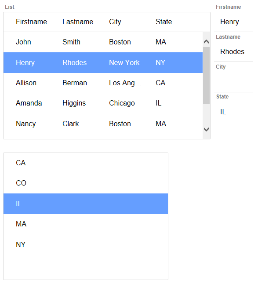Select the Allison Berman row
This screenshot has width=258, height=284.
tap(103, 83)
